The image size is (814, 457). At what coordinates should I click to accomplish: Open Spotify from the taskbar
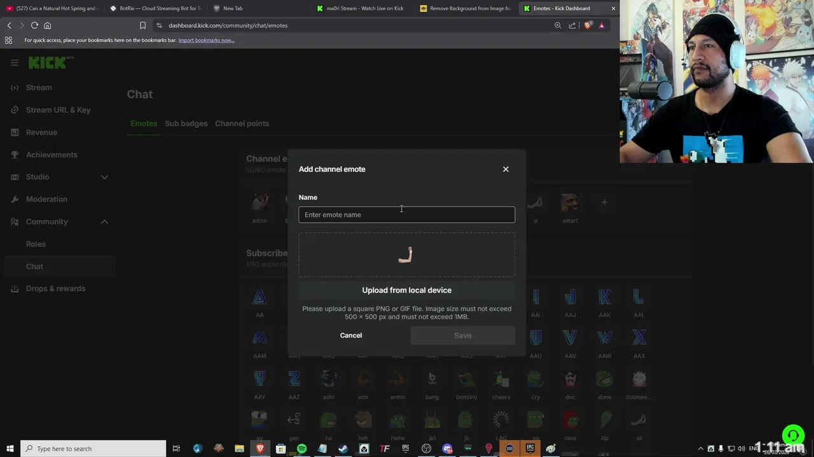[x=301, y=449]
